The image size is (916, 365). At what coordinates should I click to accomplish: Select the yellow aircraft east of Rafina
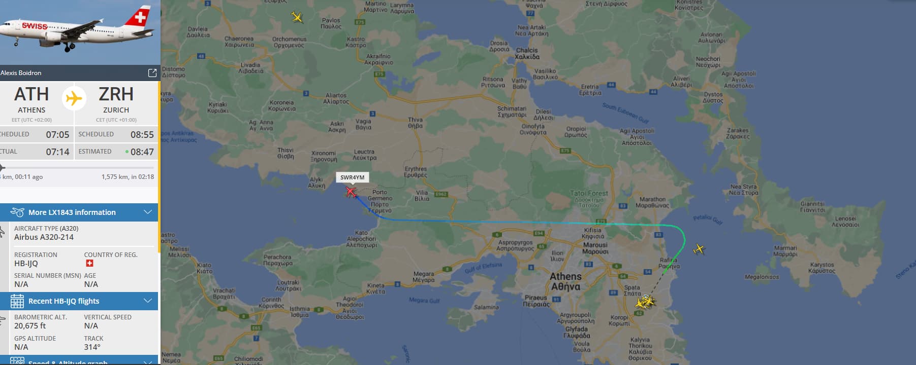tap(699, 249)
